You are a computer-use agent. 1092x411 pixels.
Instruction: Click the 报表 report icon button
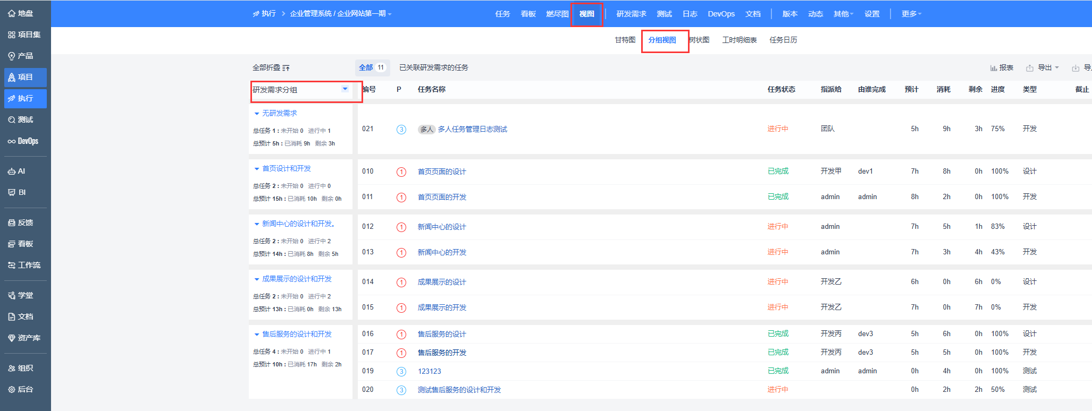point(1002,68)
